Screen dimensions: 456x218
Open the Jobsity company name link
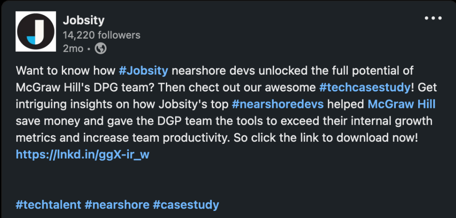tap(83, 20)
